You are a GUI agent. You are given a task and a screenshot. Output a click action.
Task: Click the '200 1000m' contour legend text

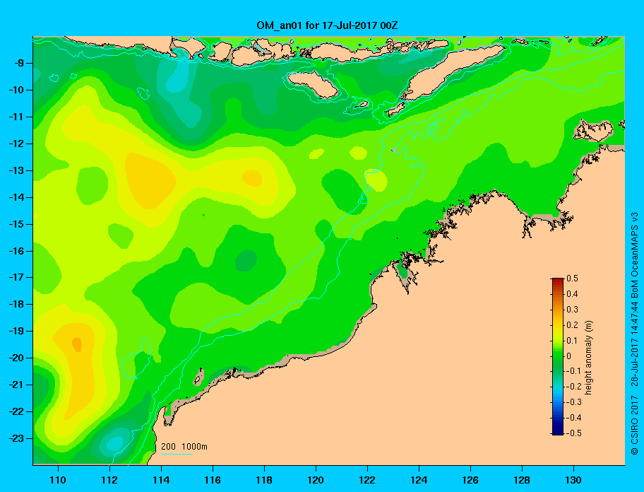click(x=184, y=447)
